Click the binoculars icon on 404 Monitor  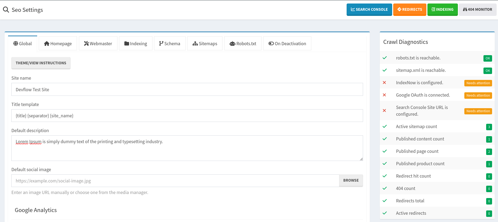[465, 9]
